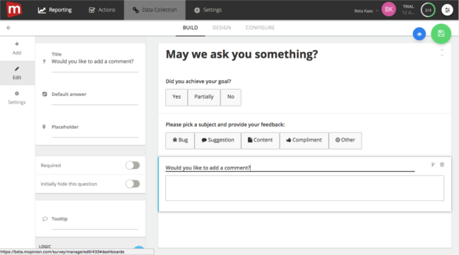The width and height of the screenshot is (459, 255).
Task: Click the comment text area
Action: tap(304, 188)
